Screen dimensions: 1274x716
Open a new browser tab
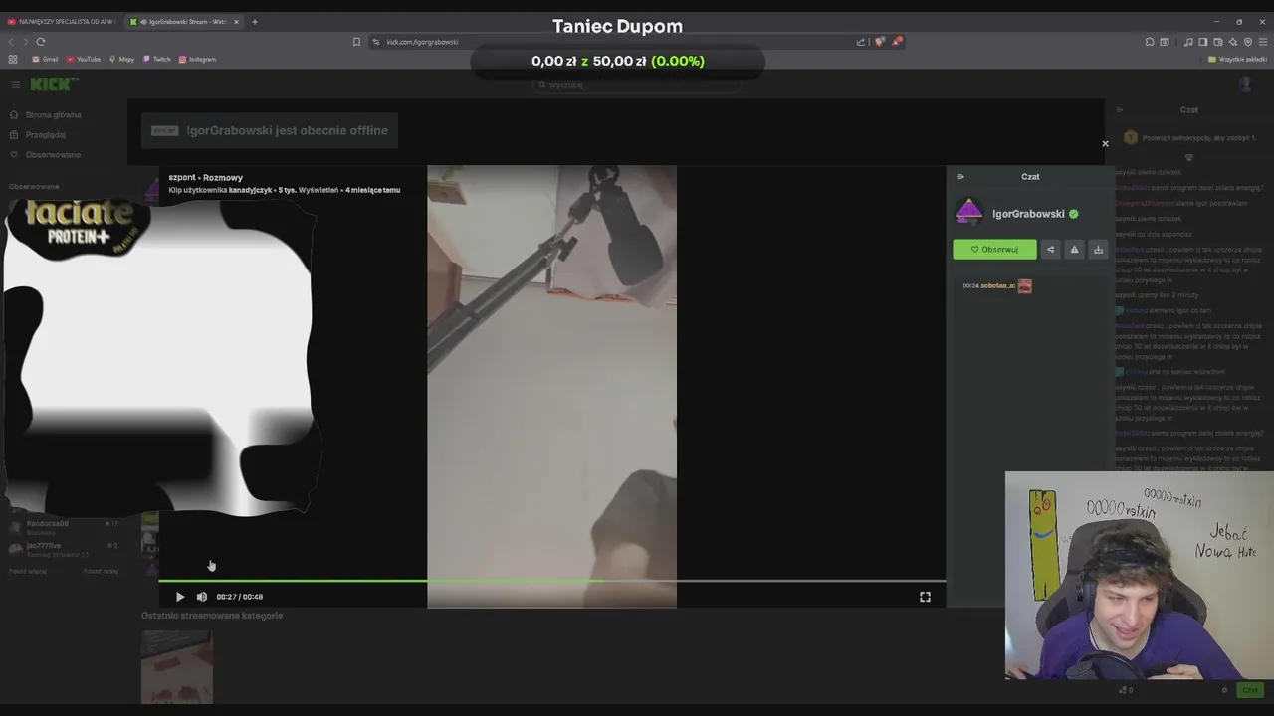click(255, 22)
